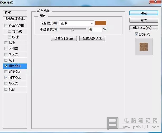Toggle the 内发光 checkbox
This screenshot has width=162, height=133.
pos(6,54)
